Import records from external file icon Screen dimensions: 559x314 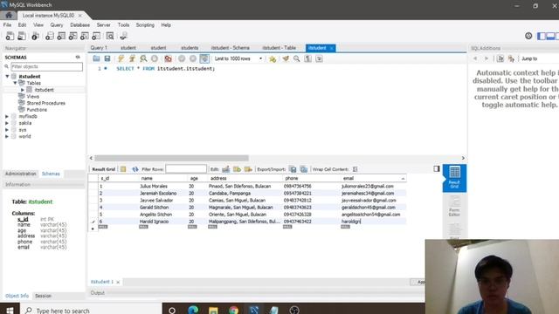[304, 169]
